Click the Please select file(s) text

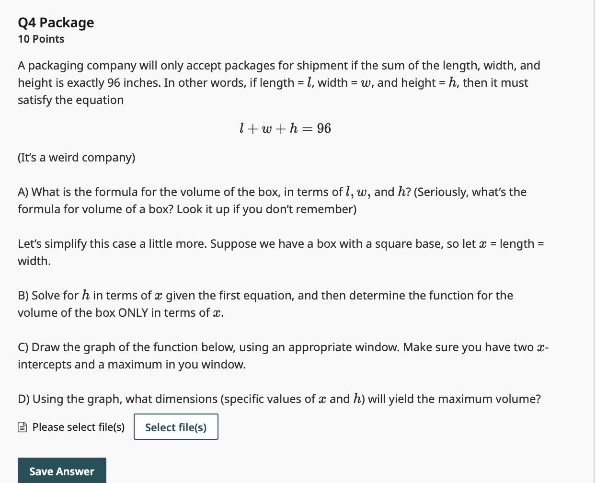[78, 427]
